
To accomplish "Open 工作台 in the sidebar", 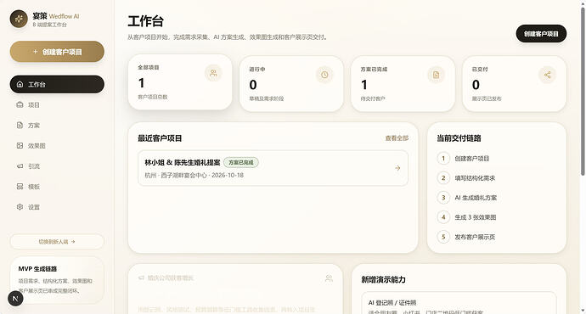I will [x=57, y=84].
